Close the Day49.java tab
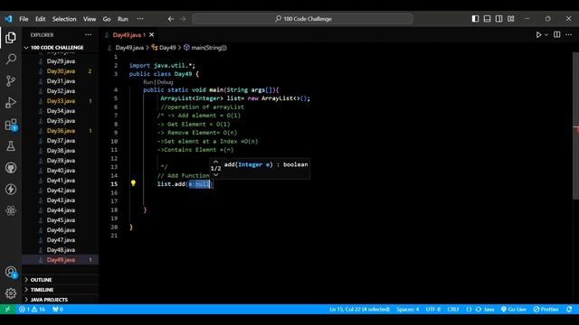579x325 pixels. (151, 34)
